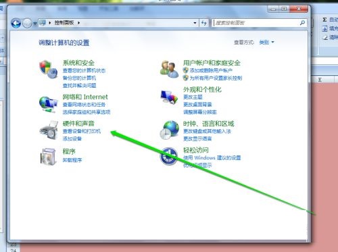Click the Fill icon in Excel window

click(324, 28)
